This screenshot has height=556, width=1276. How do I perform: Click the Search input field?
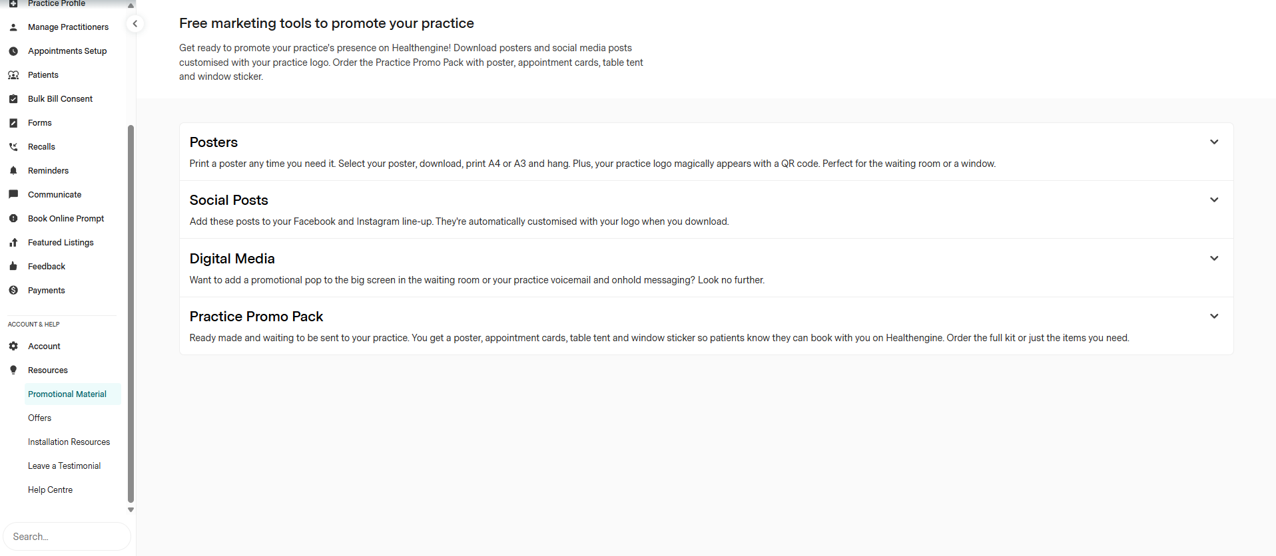tap(67, 537)
